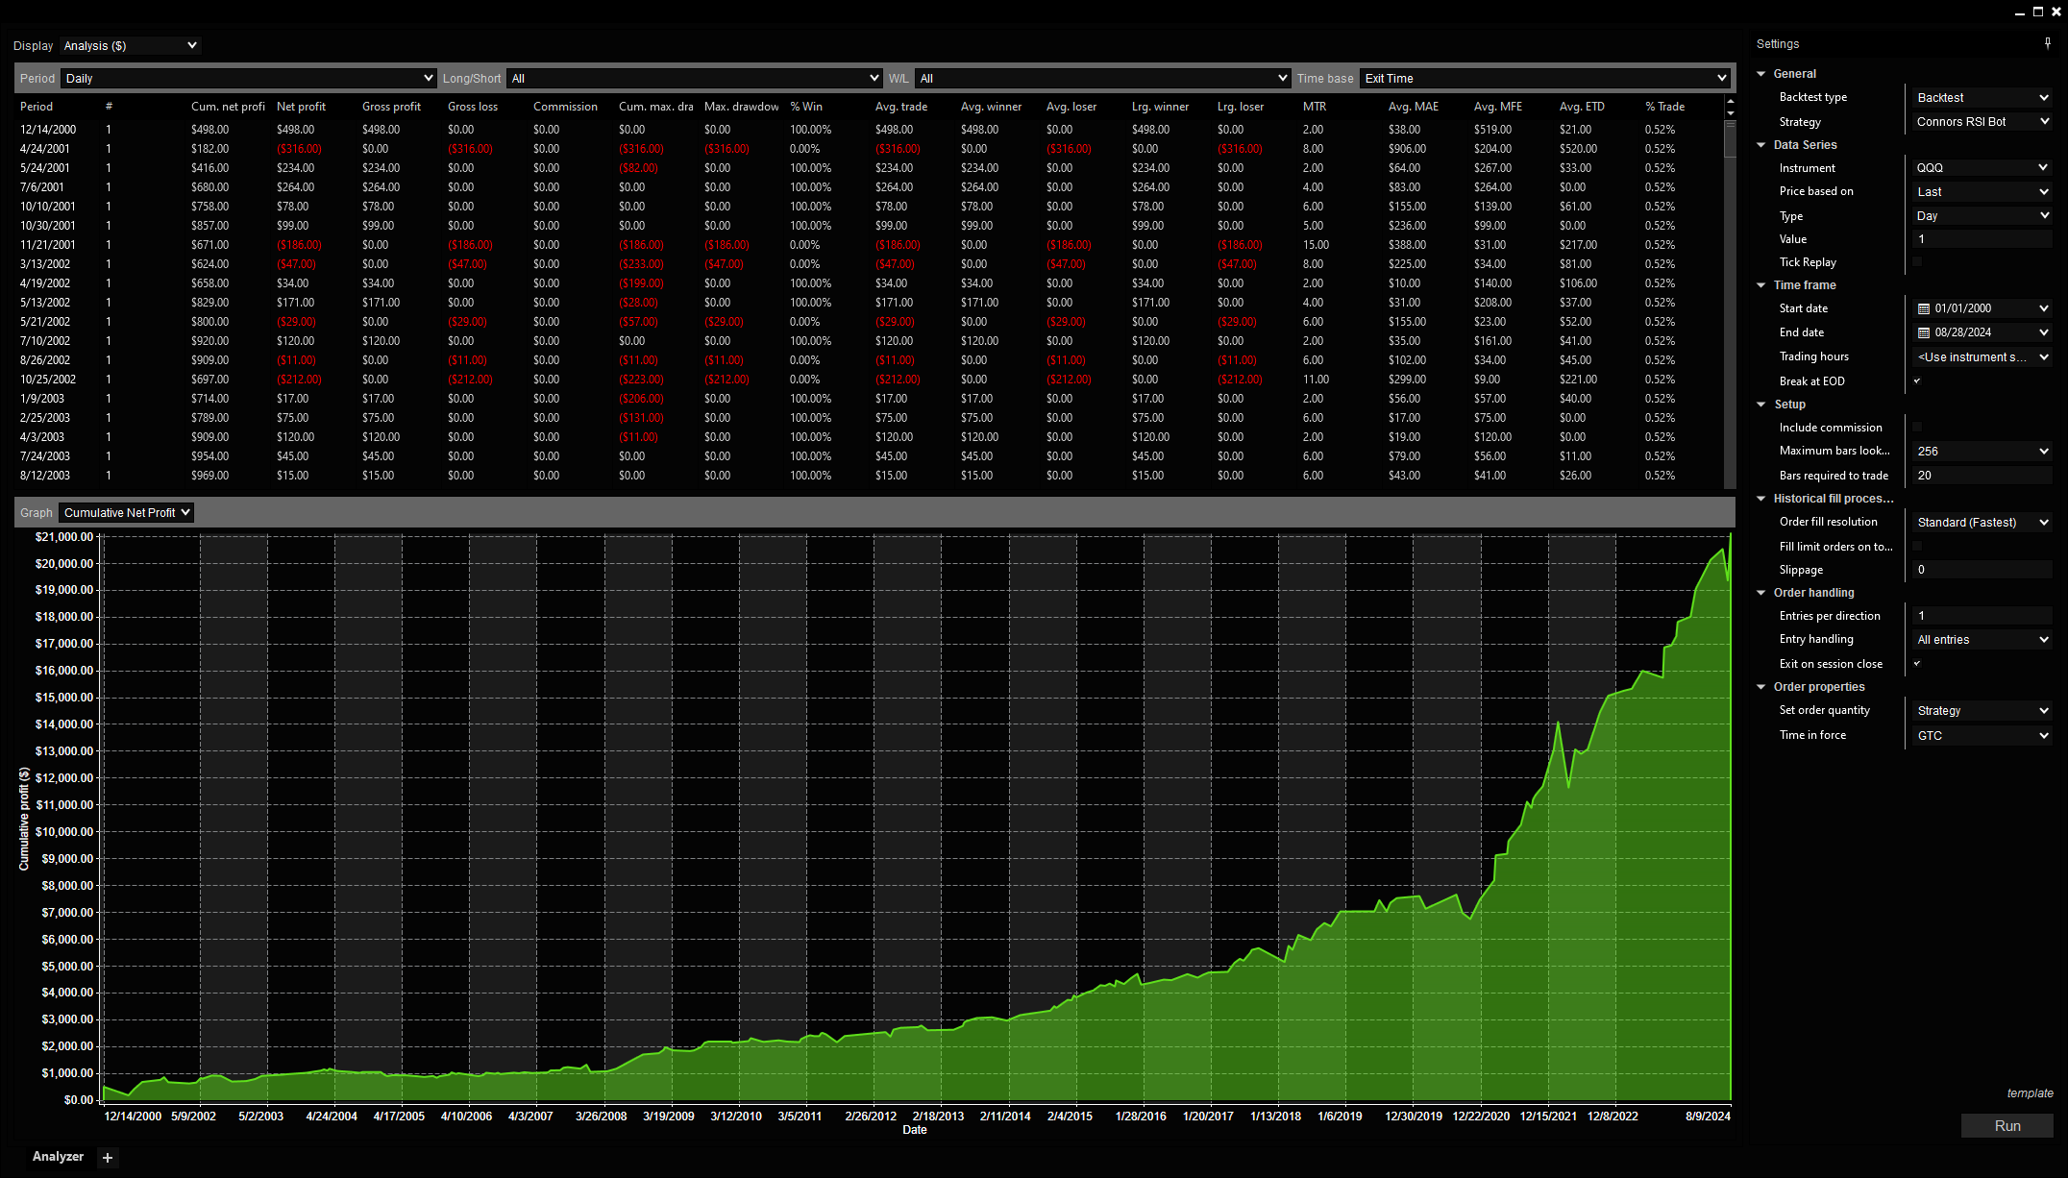Viewport: 2068px width, 1178px height.
Task: Add a new tab with plus icon
Action: click(108, 1158)
